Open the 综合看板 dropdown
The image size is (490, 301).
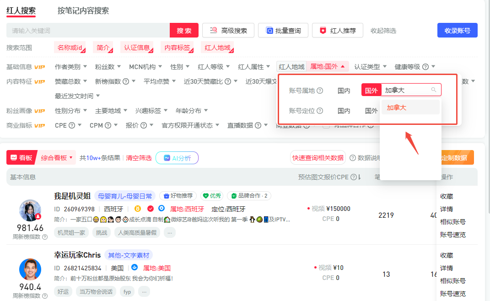pyautogui.click(x=57, y=158)
